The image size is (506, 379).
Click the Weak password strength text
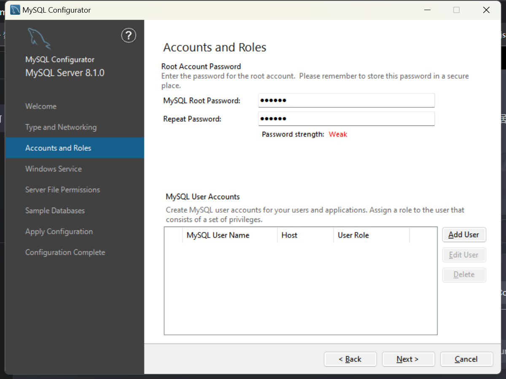(338, 134)
